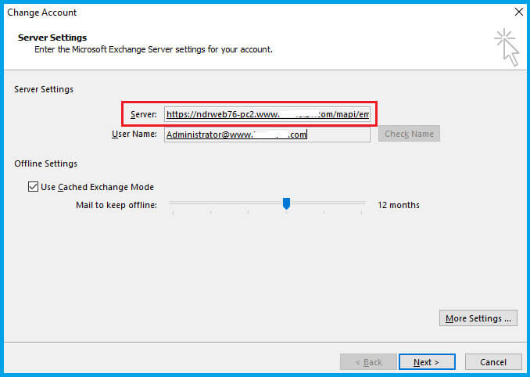Click the bold 'Server Settings' heading
Screen dimensions: 530x377
click(x=52, y=38)
